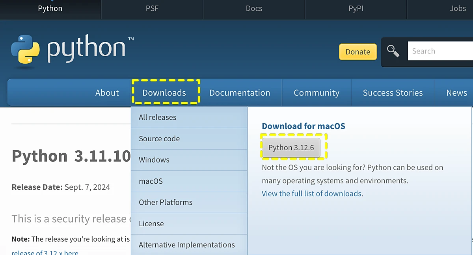This screenshot has width=473, height=255.
Task: Open View the full list of downloads link
Action: tap(312, 194)
